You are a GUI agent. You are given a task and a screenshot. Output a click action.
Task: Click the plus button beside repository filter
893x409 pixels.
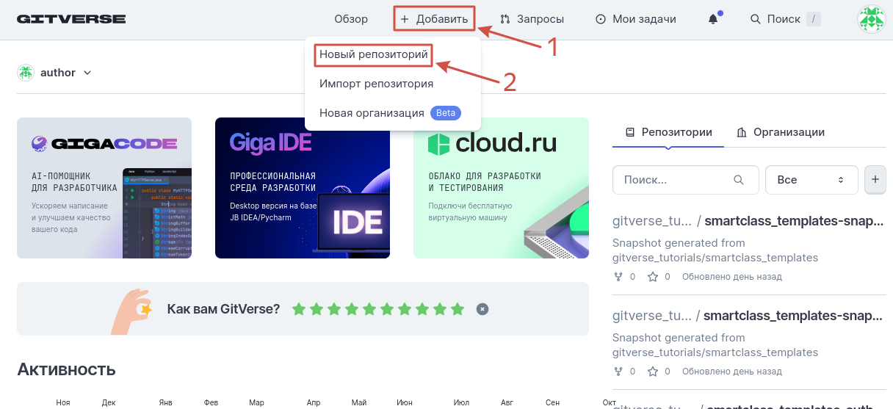tap(875, 179)
